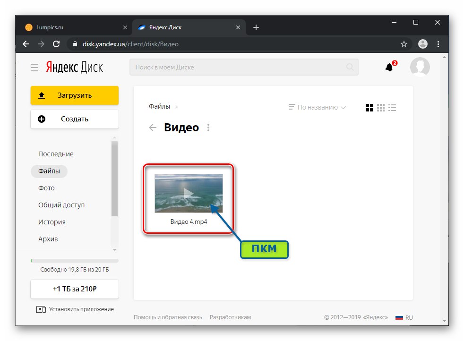This screenshot has height=341, width=464.
Task: Select the Видео 4.mp4 thumbnail
Action: tap(189, 193)
